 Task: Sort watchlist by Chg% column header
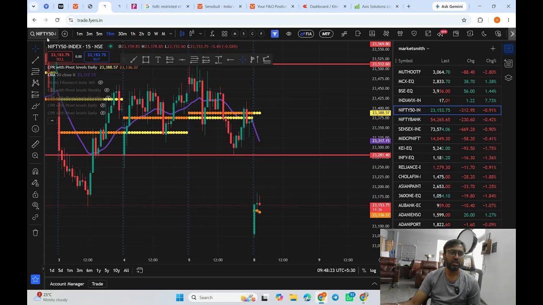(x=491, y=61)
